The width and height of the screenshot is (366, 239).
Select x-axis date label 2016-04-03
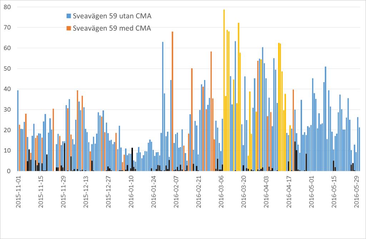266,191
